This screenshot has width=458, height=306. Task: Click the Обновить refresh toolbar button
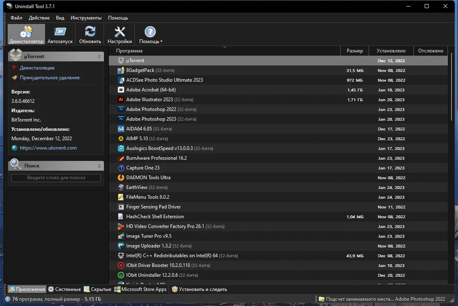point(90,35)
